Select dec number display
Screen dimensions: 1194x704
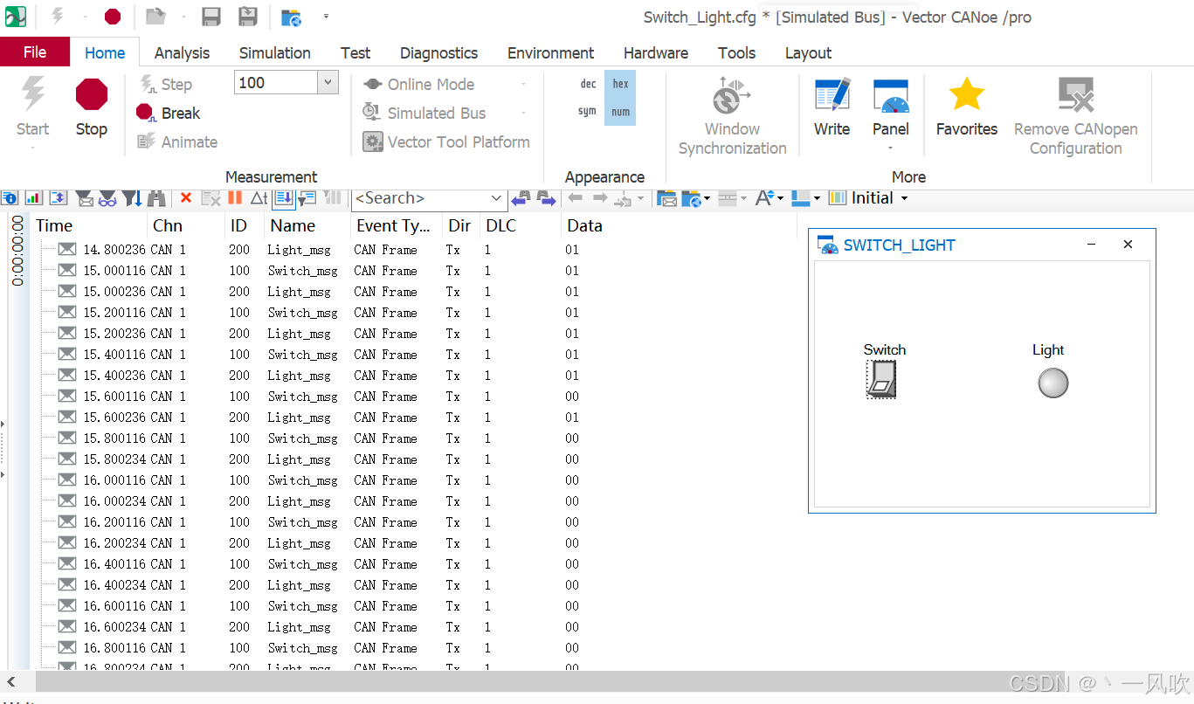[x=588, y=84]
